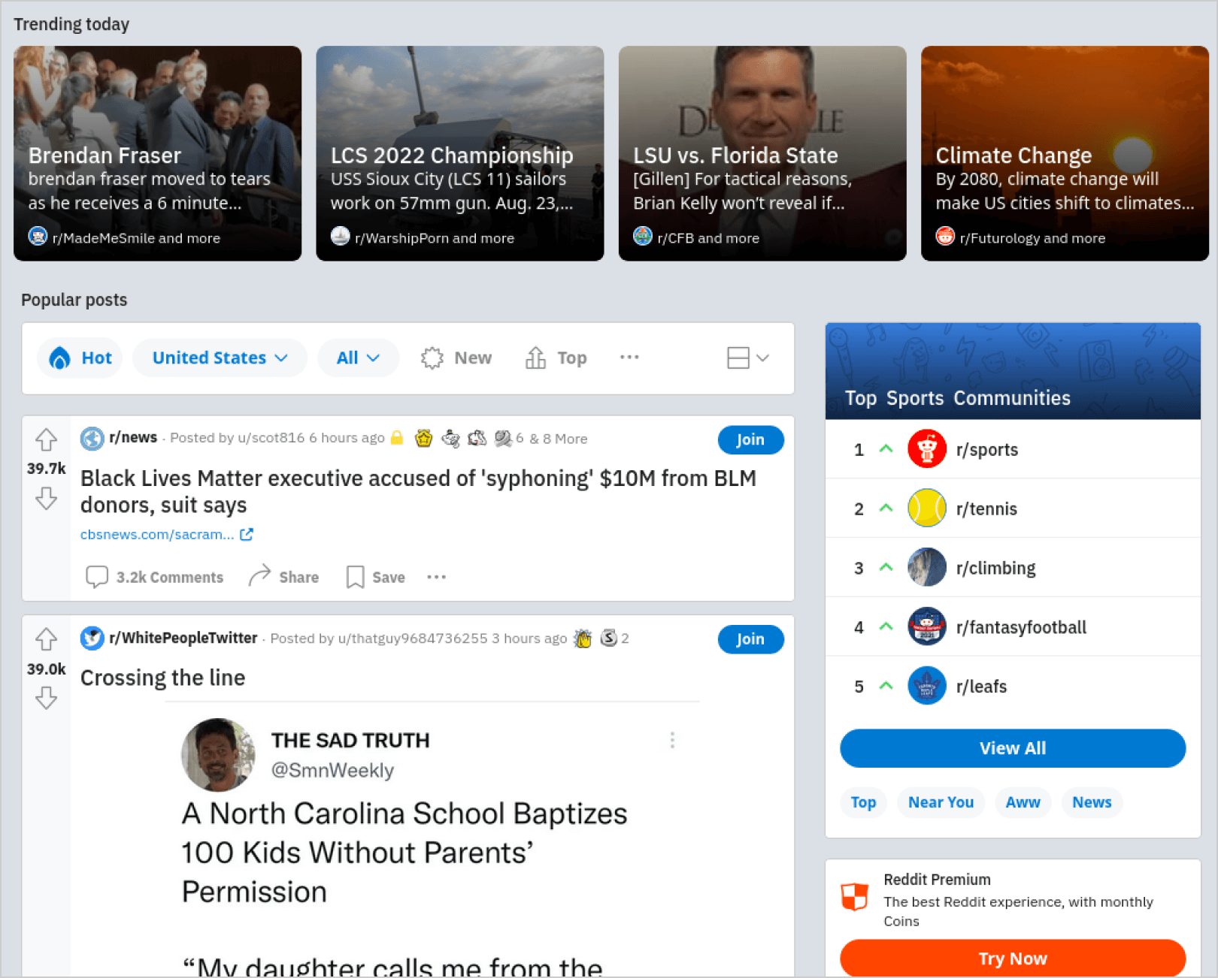
Task: Sort posts by New
Action: [456, 358]
